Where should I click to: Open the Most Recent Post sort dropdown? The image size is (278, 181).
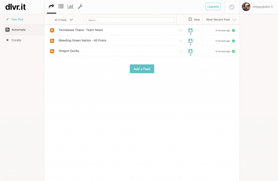click(221, 20)
